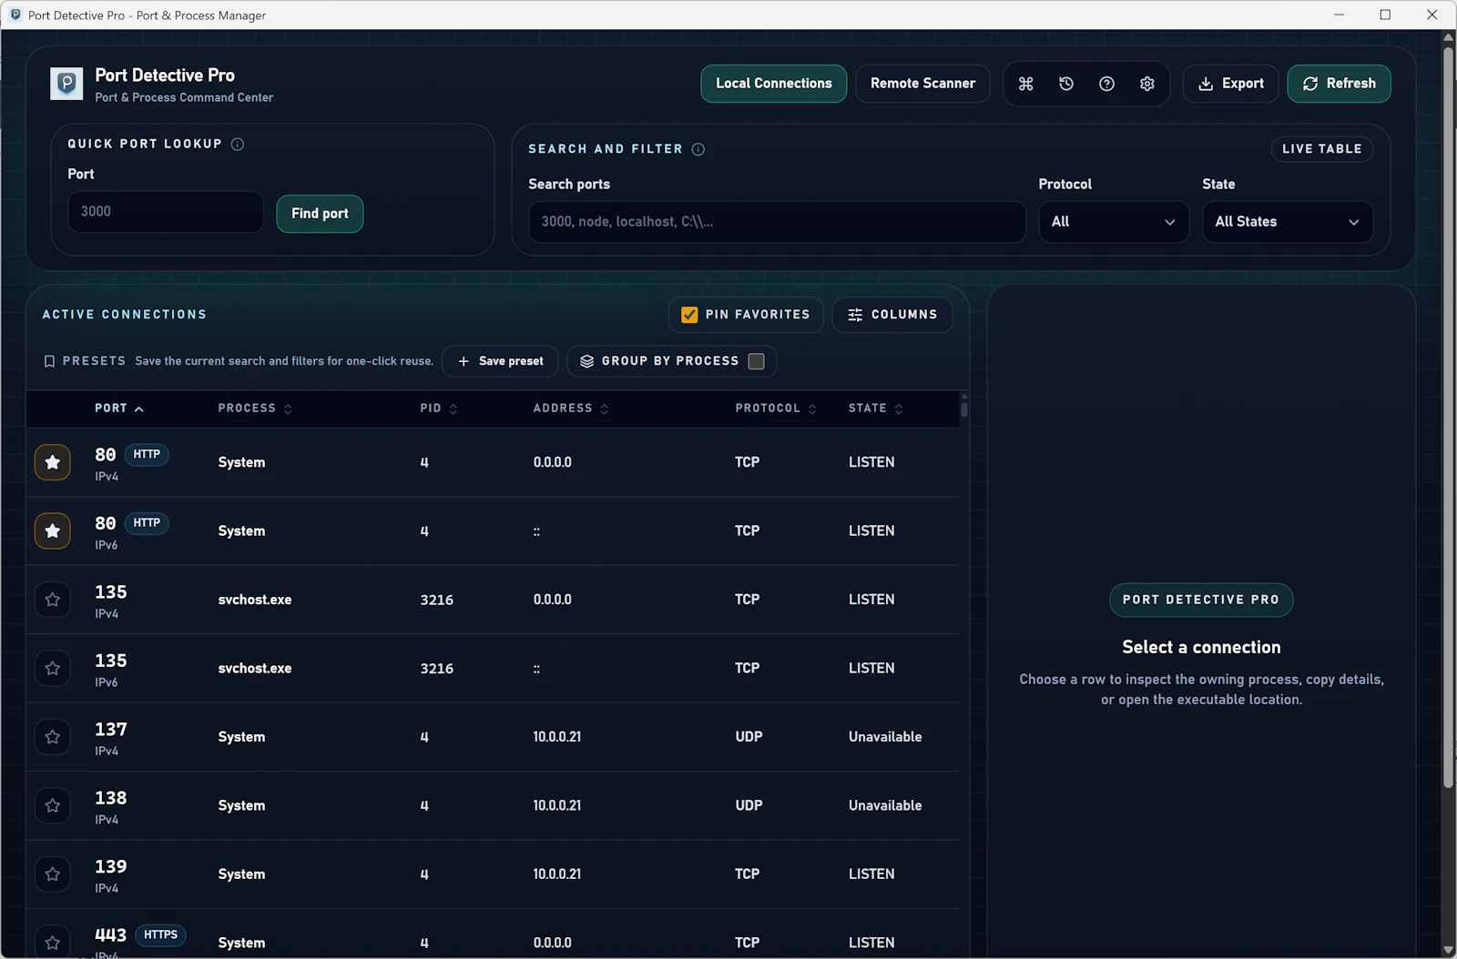Click the HTTPS badge on port 443

[x=160, y=934]
